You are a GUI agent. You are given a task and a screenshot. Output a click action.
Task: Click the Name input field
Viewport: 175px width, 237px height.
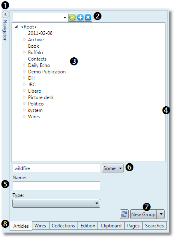56,186
